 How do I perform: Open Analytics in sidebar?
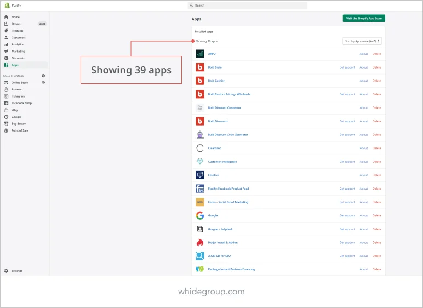pyautogui.click(x=18, y=44)
